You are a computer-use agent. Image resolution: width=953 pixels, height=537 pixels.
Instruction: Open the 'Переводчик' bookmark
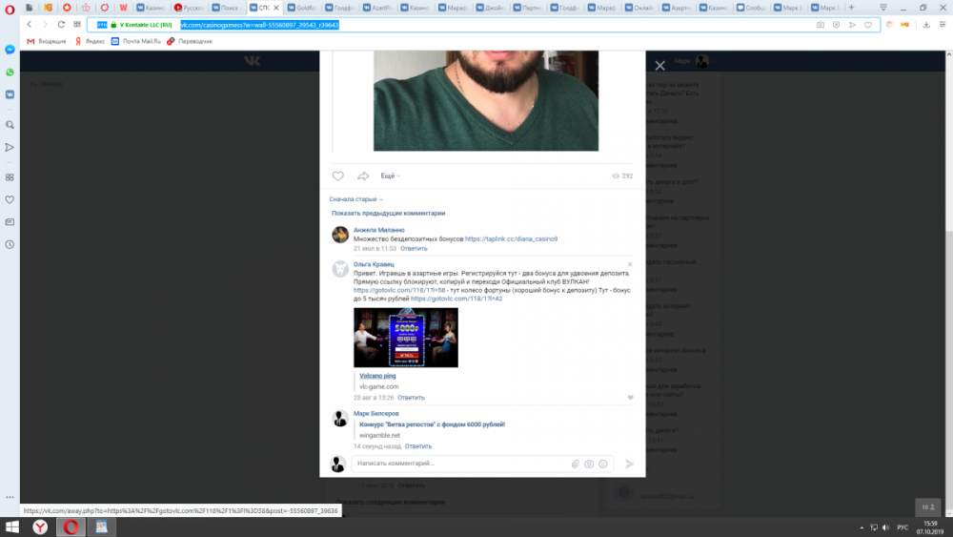[x=190, y=41]
